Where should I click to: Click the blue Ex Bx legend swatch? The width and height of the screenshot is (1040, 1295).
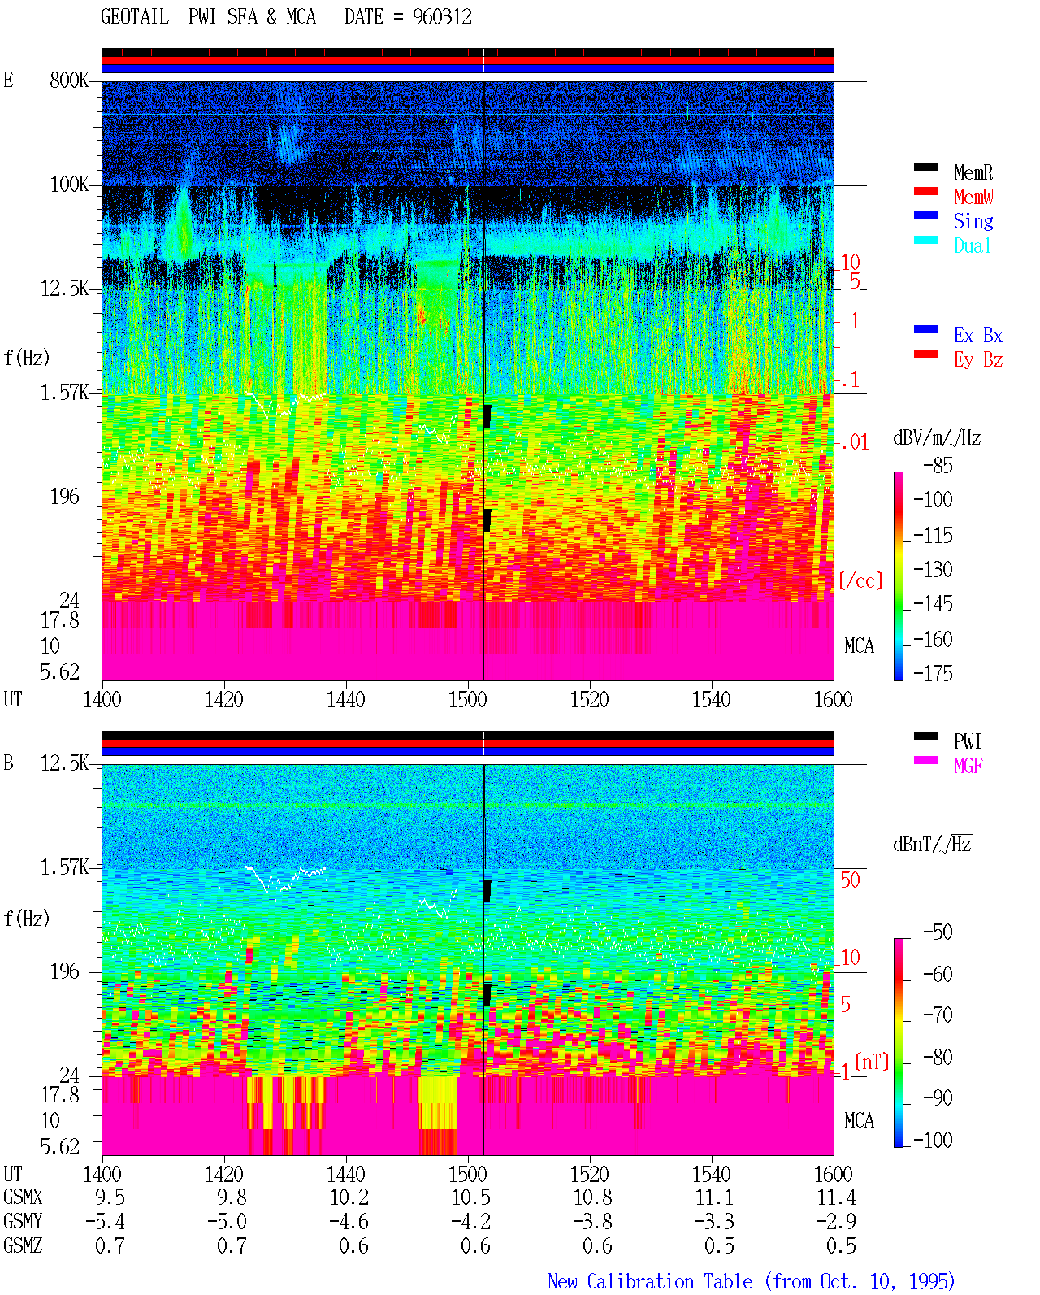point(926,329)
